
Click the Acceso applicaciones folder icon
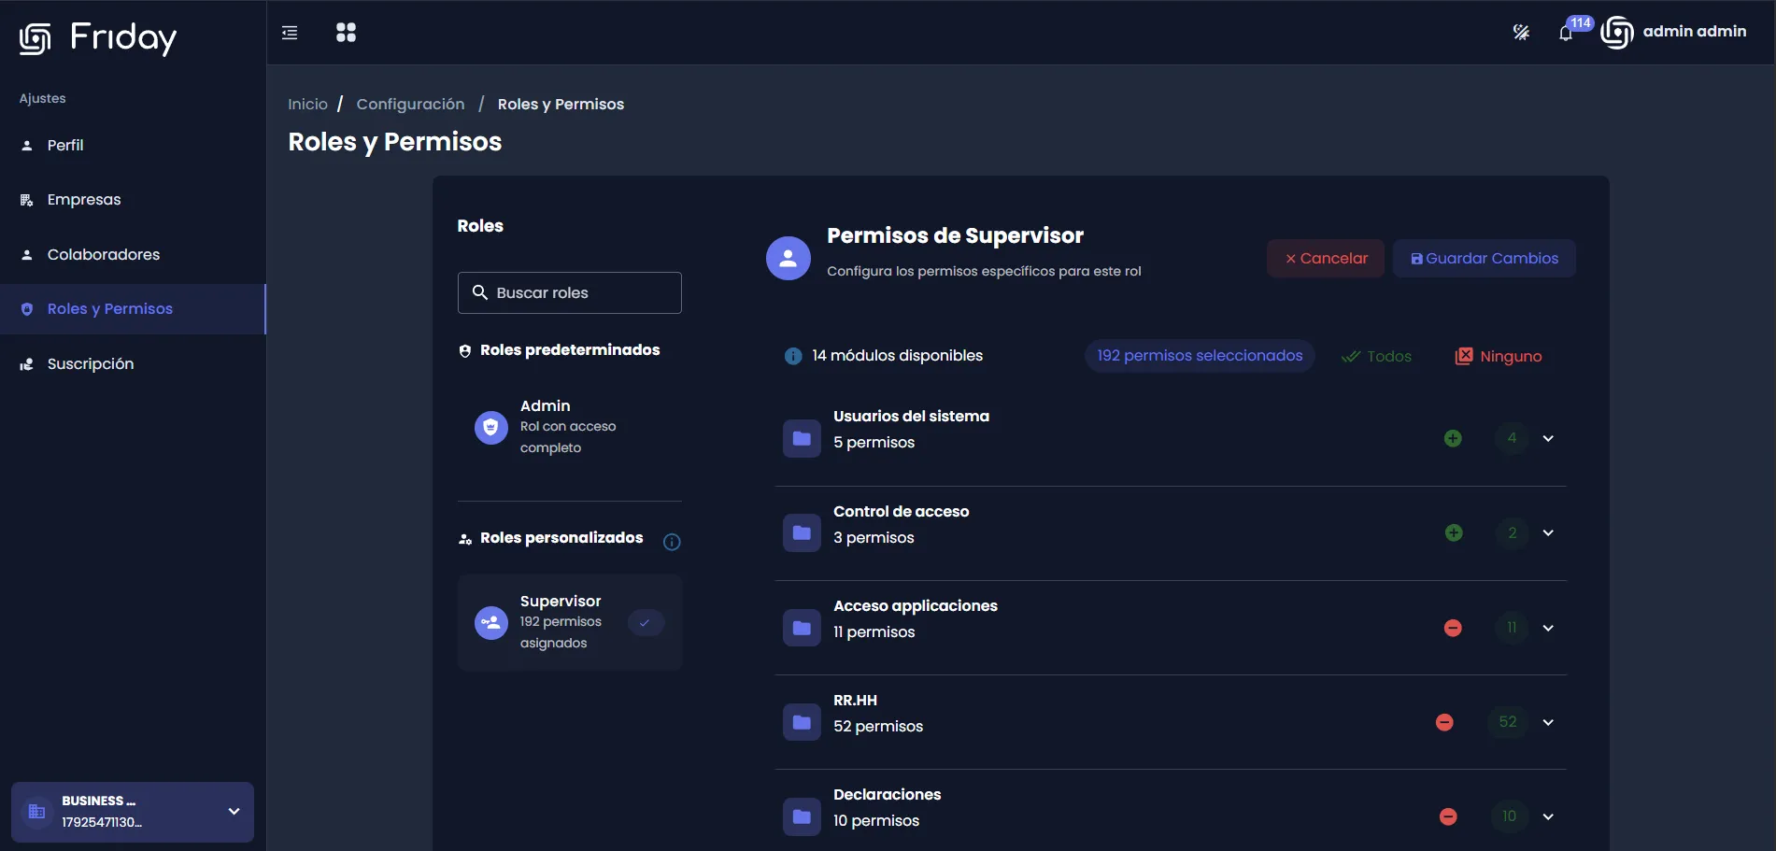pyautogui.click(x=802, y=628)
